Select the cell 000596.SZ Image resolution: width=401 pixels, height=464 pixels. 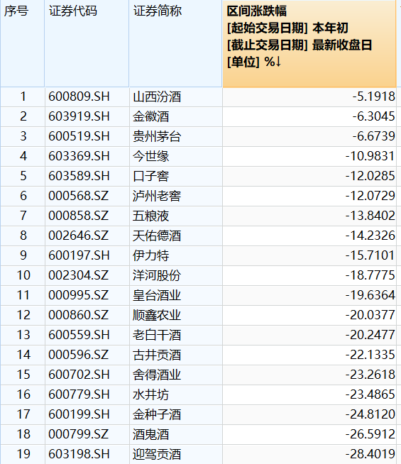tap(87, 355)
